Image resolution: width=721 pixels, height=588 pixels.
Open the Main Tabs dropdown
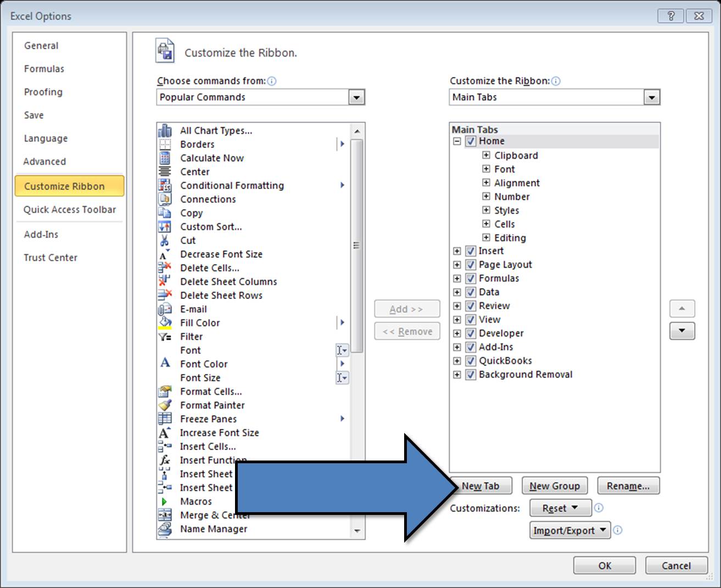[x=652, y=97]
